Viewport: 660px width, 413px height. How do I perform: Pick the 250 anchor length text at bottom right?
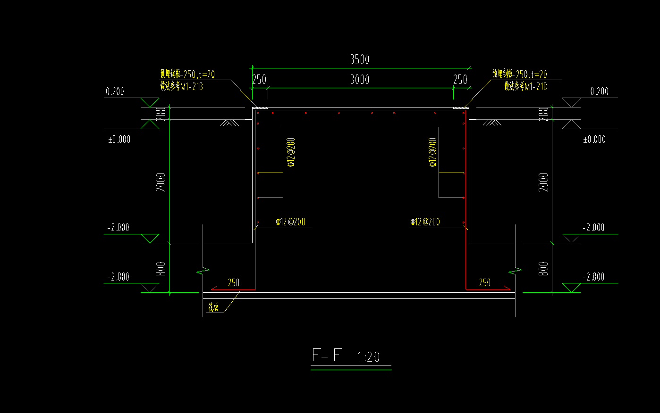pos(485,282)
